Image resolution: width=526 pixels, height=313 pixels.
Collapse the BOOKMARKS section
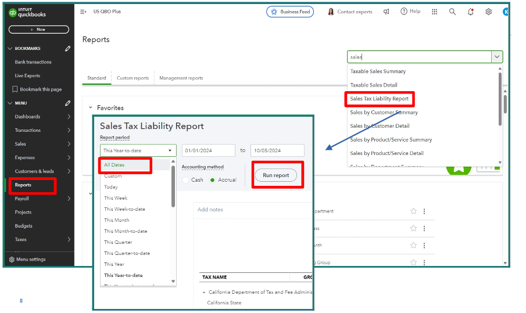coord(10,49)
